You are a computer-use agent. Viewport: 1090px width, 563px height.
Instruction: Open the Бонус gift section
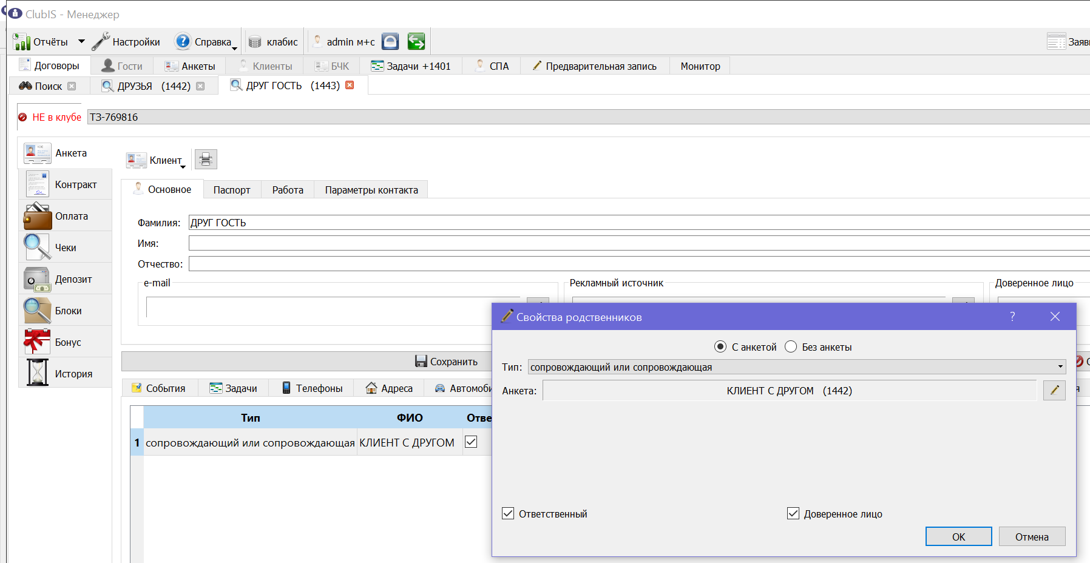[x=66, y=342]
